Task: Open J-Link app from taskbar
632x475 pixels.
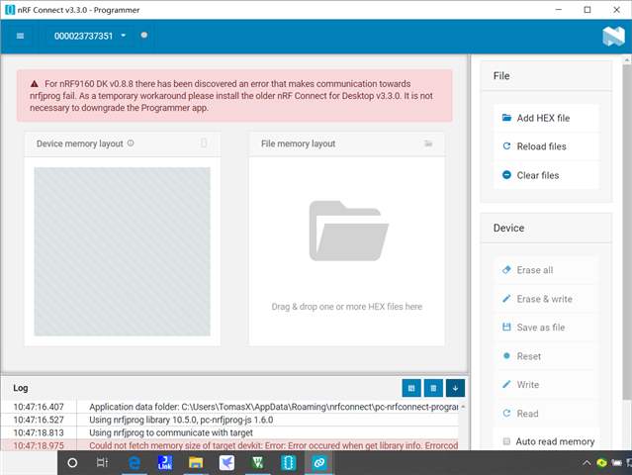Action: point(165,462)
